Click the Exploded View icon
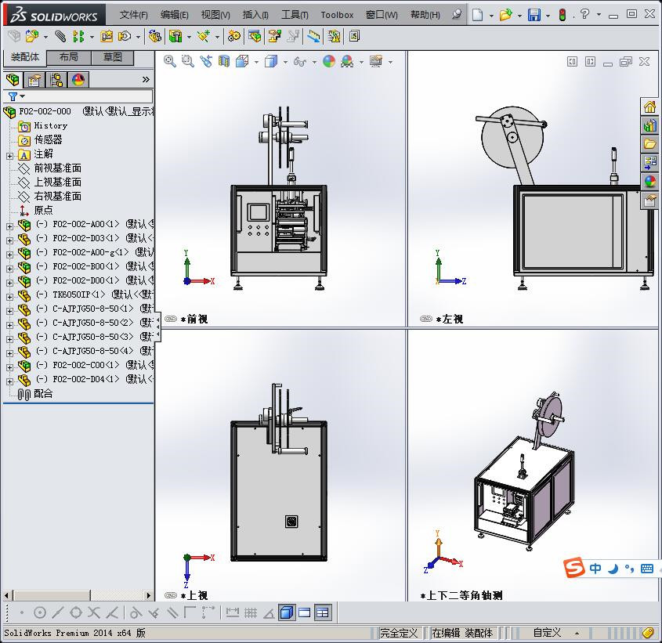Image resolution: width=662 pixels, height=643 pixels. [275, 36]
